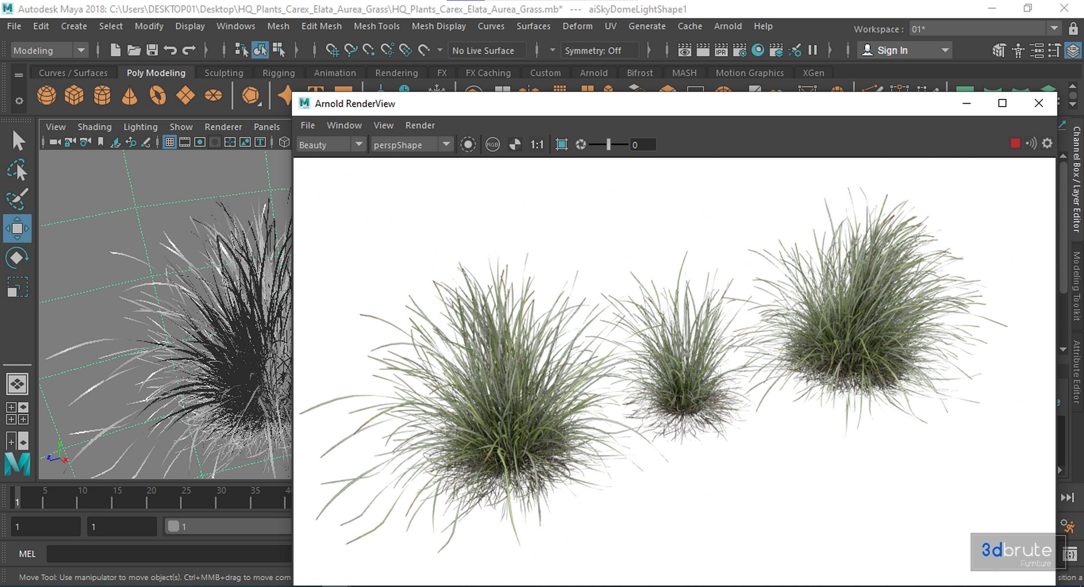This screenshot has width=1084, height=587.
Task: Click the Sign In button
Action: 892,50
